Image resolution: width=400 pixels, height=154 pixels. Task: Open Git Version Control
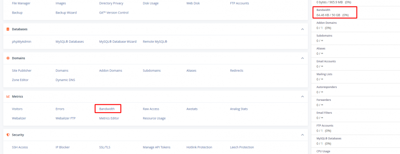(114, 12)
